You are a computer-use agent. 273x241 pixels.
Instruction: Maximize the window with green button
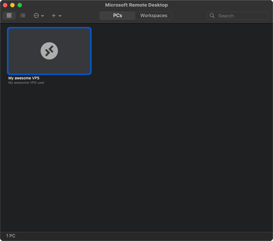coord(20,5)
